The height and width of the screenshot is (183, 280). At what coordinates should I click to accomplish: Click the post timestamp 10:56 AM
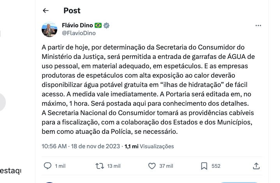(54, 146)
